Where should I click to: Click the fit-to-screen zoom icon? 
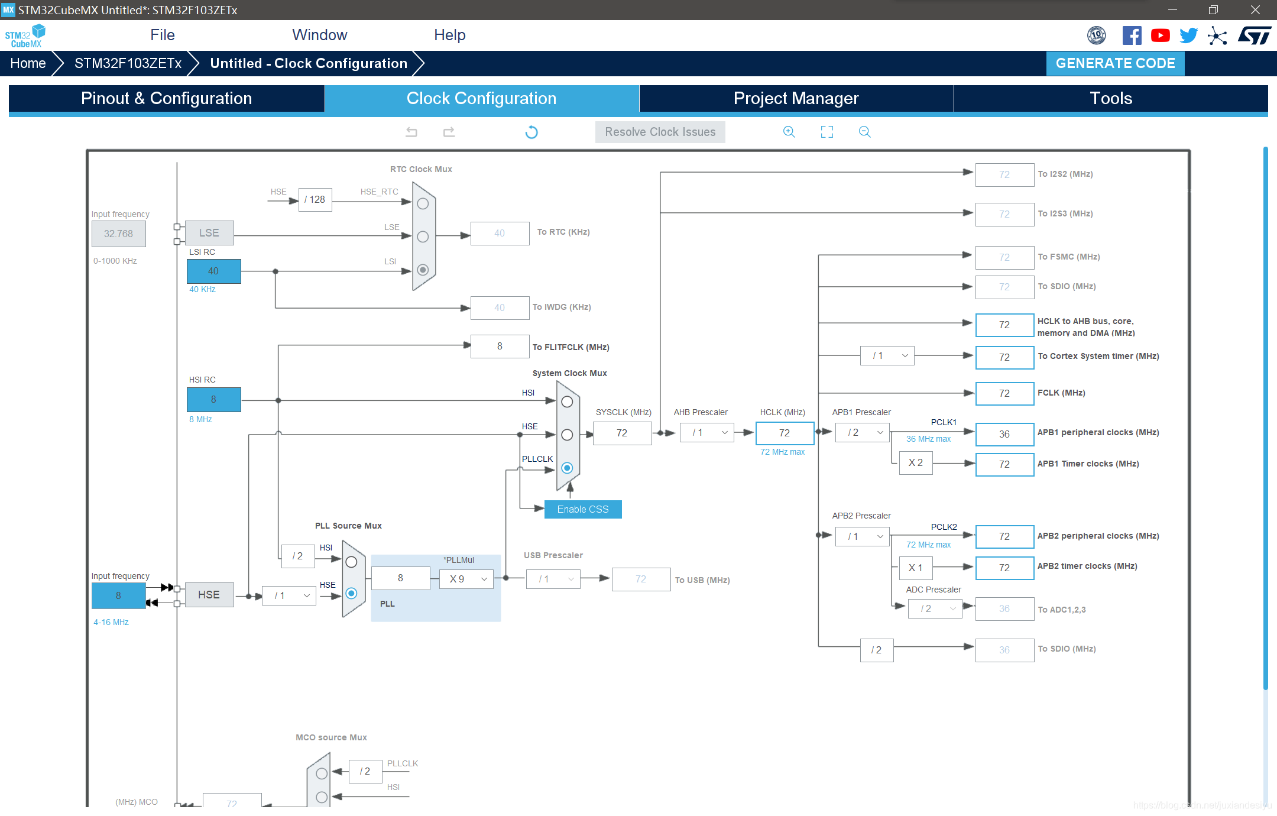[827, 132]
